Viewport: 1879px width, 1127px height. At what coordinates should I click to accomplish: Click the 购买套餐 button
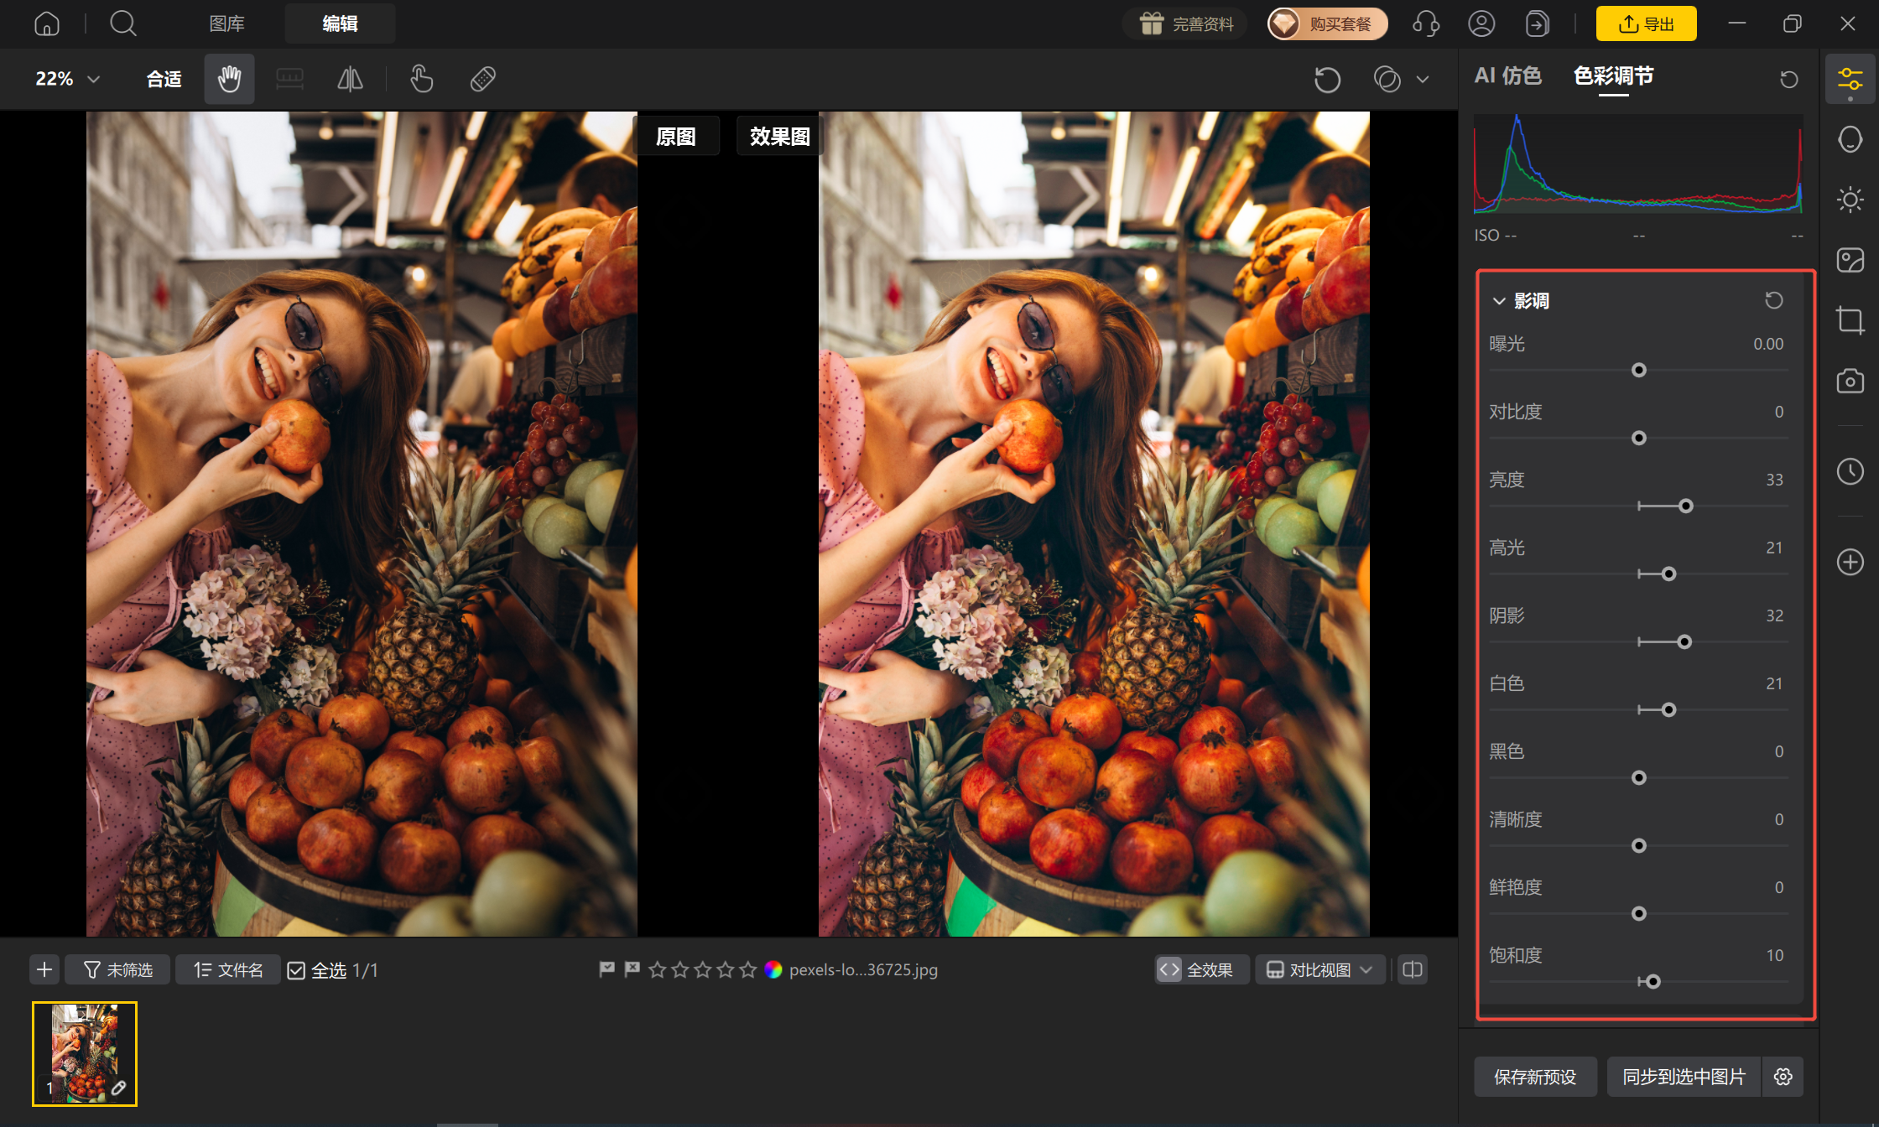click(x=1327, y=23)
